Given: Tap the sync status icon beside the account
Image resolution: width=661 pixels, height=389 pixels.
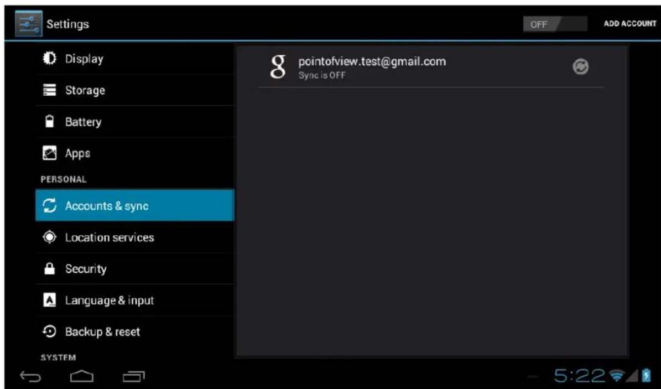Looking at the screenshot, I should [x=580, y=67].
